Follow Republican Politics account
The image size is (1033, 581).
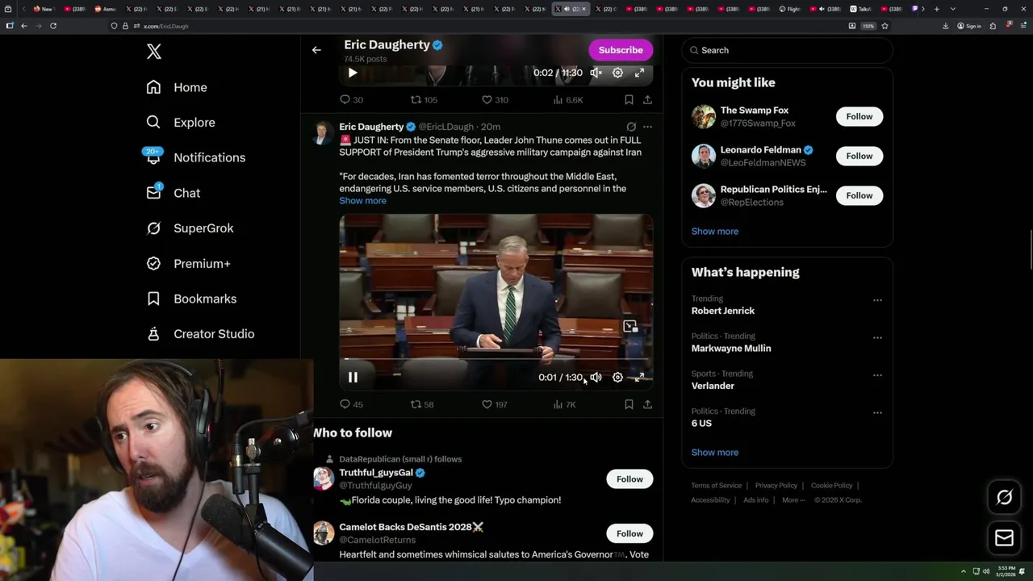pos(859,195)
